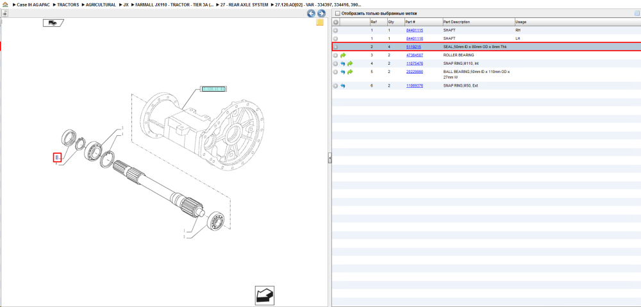This screenshot has height=307, width=641.
Task: Add part 84401116 using its circle icon
Action: (x=335, y=38)
